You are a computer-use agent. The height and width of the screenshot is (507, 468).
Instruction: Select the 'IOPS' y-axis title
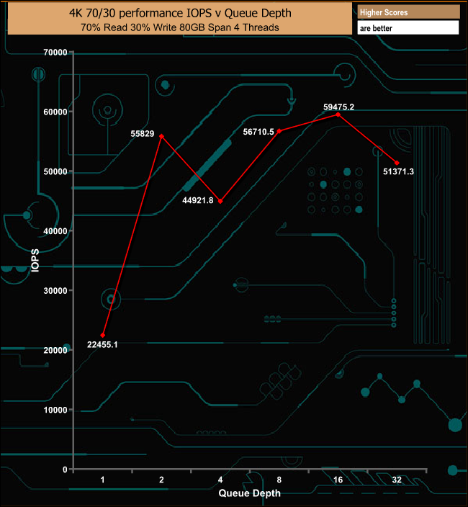click(x=35, y=260)
